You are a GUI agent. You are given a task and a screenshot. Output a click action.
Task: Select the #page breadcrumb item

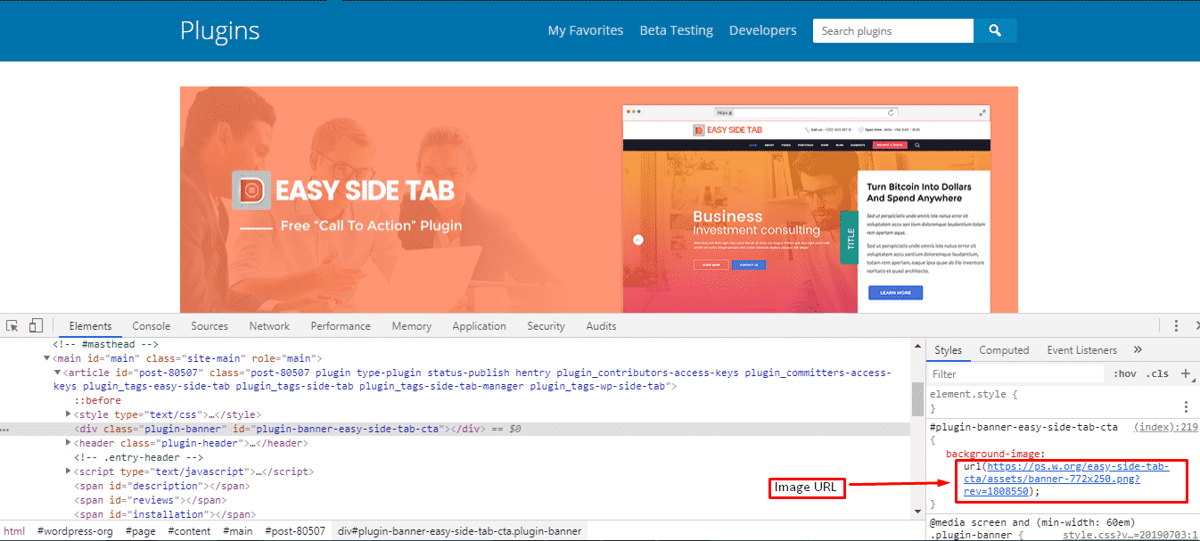tap(140, 531)
